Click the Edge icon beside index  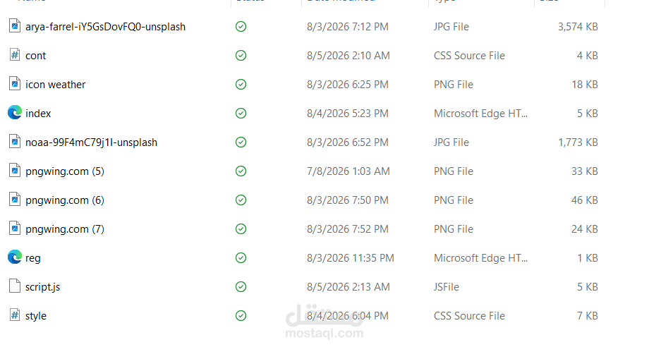point(15,113)
